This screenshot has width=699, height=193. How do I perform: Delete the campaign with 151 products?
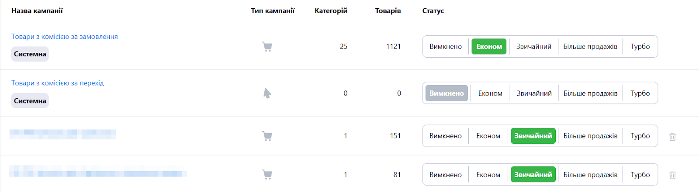click(672, 137)
